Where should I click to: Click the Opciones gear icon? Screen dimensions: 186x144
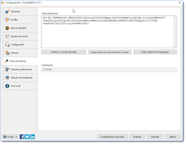7,12
